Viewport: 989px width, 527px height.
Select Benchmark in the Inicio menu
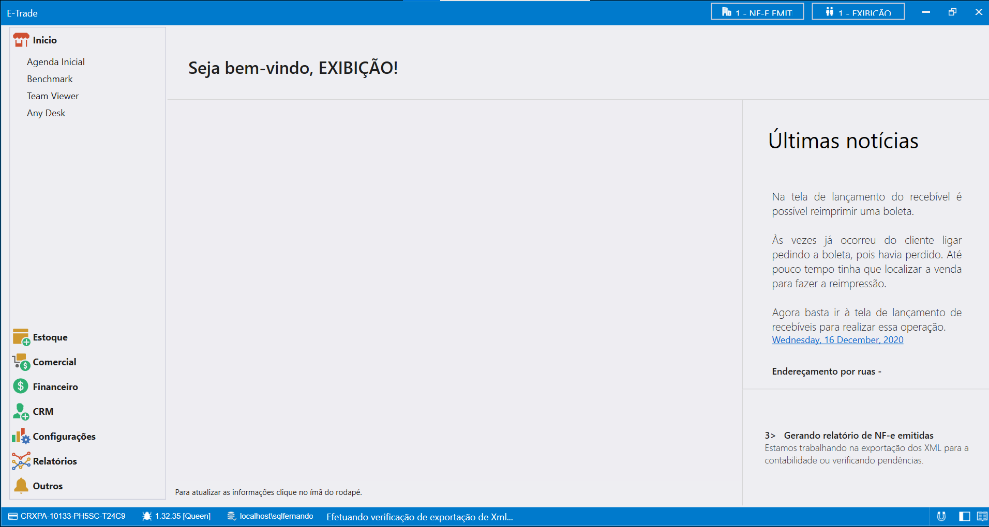click(50, 79)
